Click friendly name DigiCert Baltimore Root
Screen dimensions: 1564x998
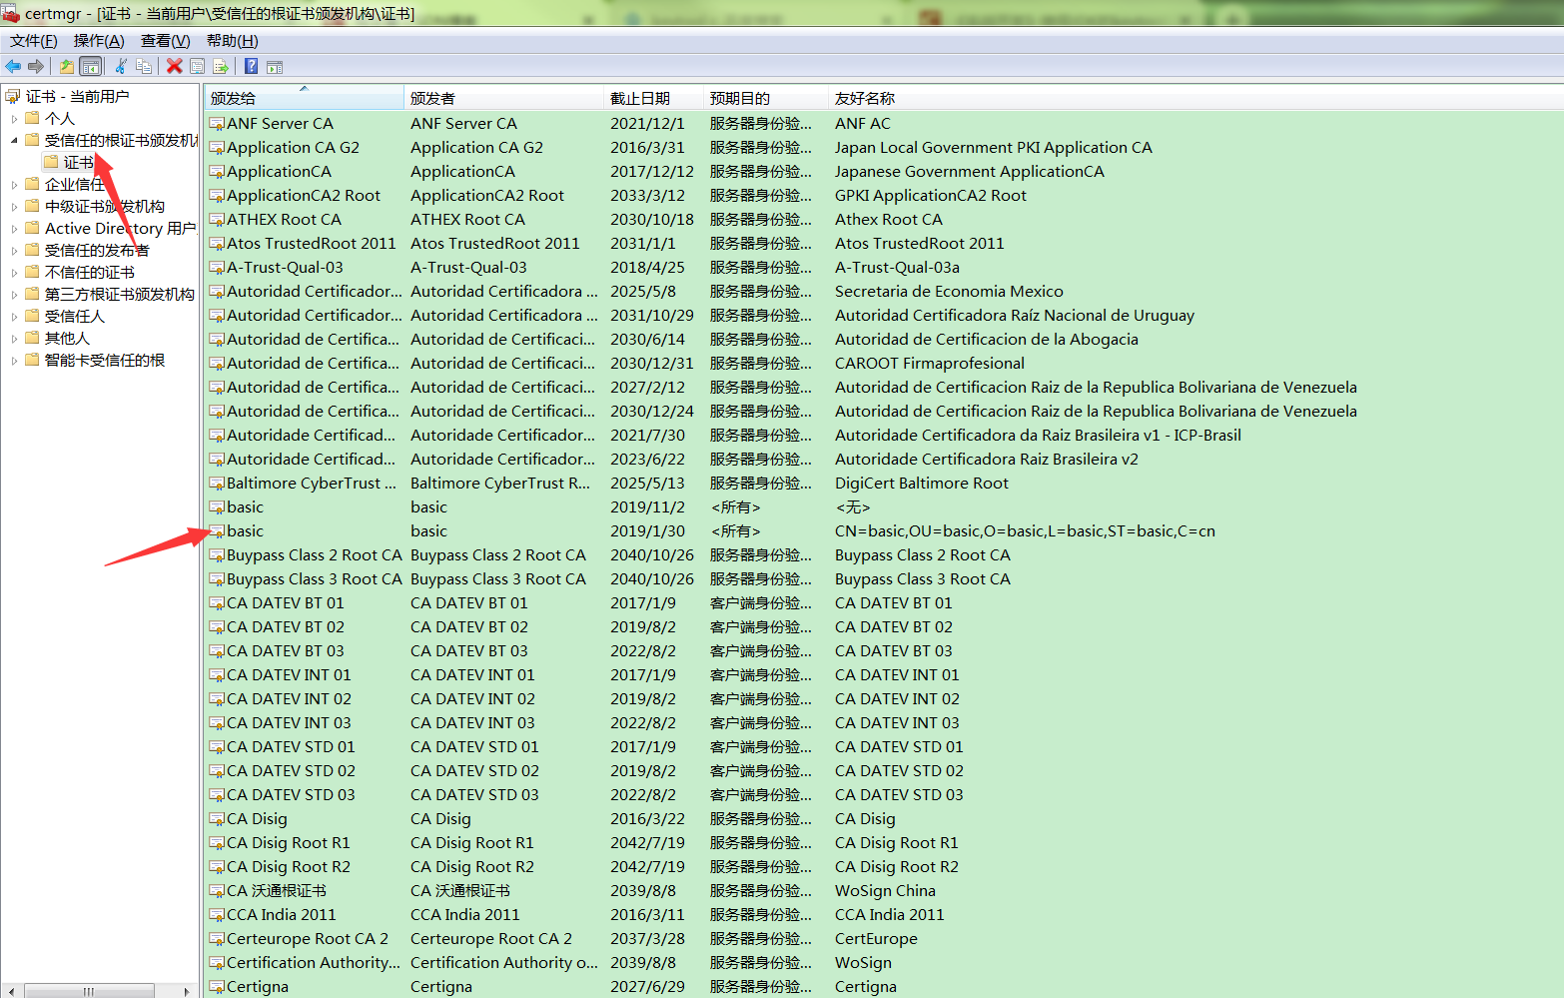click(922, 484)
